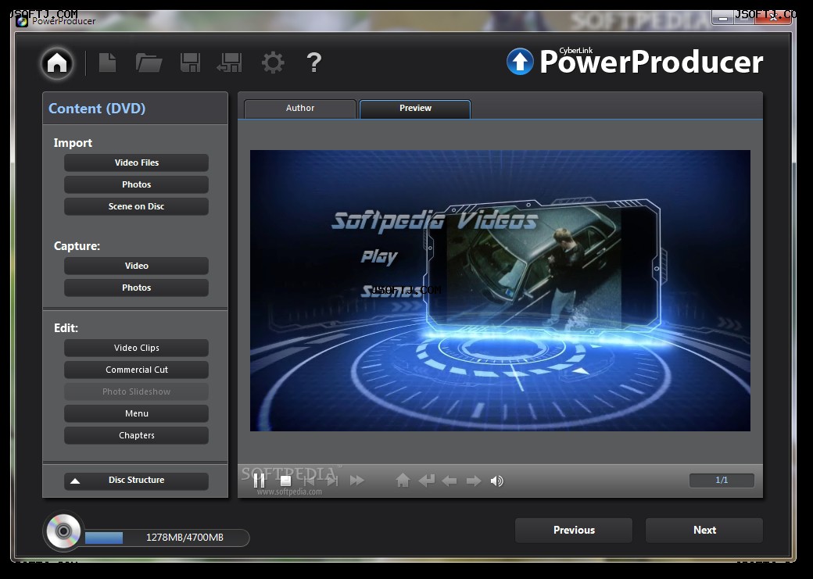Skip to the next chapter in the preview

click(332, 481)
